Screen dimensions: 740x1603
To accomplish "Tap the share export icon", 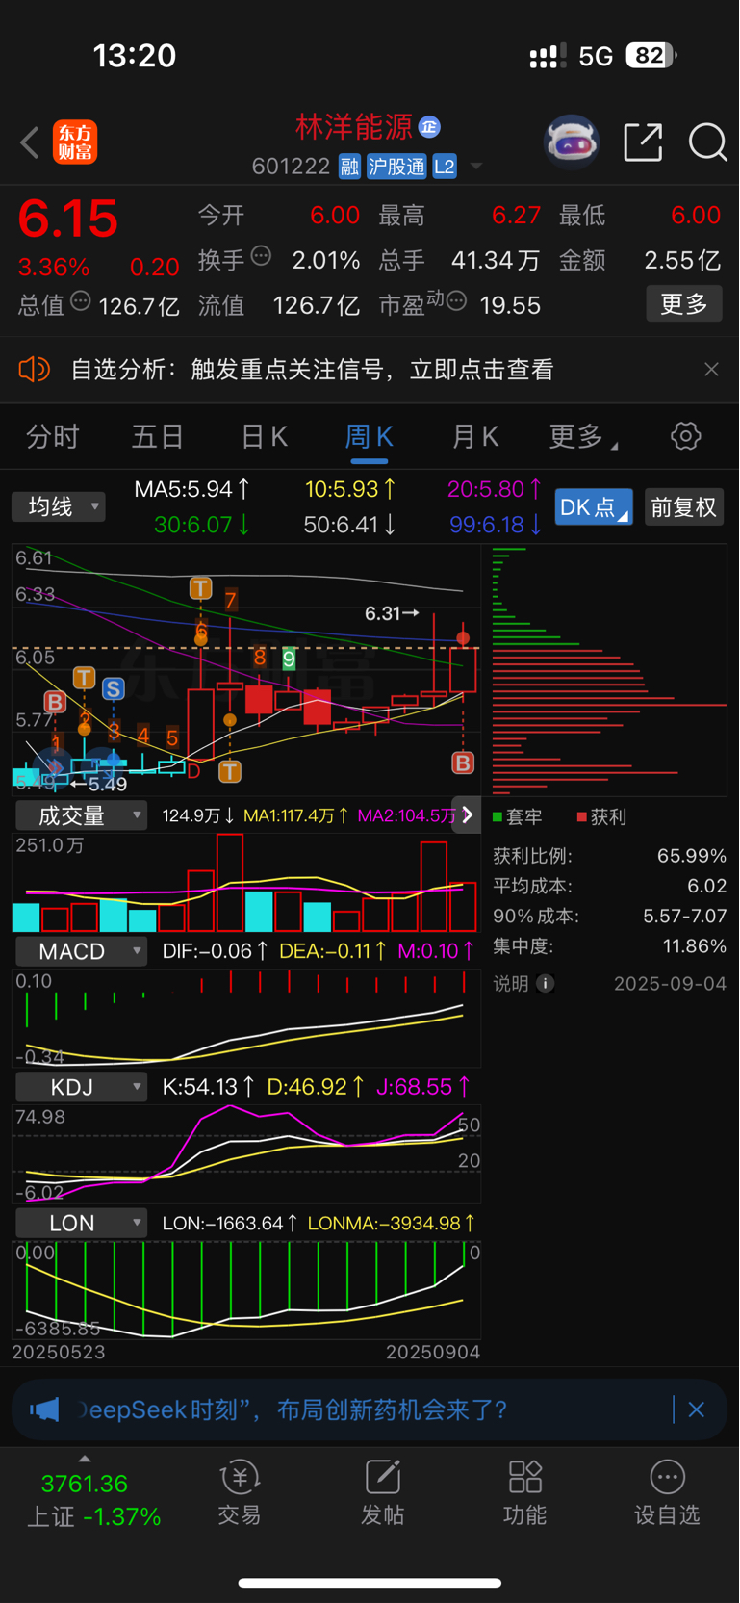I will pos(643,142).
